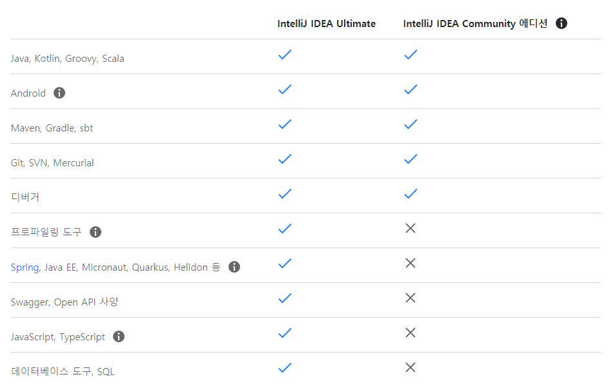The image size is (608, 388).
Task: Click Ultimate checkmark for Java, Kotlin row
Action: click(285, 55)
